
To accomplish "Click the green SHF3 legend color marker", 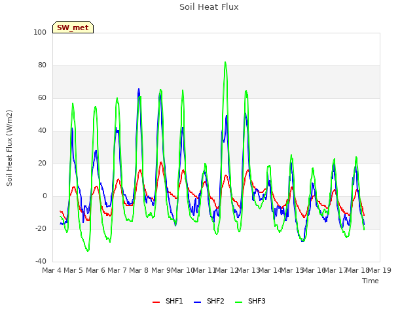I will click(x=238, y=302).
